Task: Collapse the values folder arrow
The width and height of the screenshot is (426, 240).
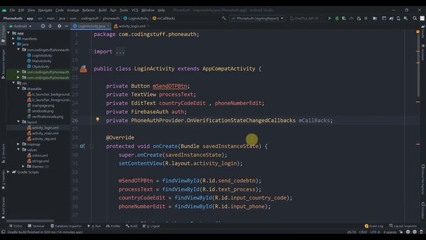Action: tap(19, 149)
